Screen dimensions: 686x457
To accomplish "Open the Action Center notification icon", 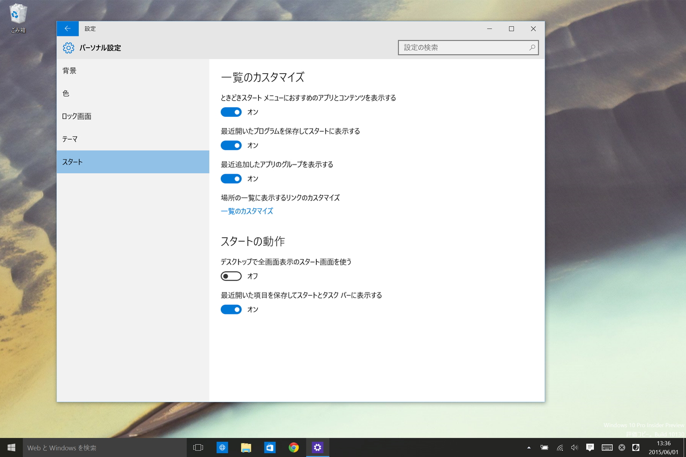I will coord(590,447).
